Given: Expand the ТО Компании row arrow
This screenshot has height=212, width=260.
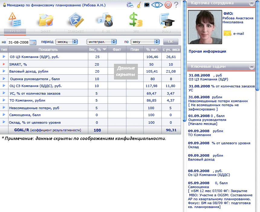Looking at the screenshot, I should [4, 100].
